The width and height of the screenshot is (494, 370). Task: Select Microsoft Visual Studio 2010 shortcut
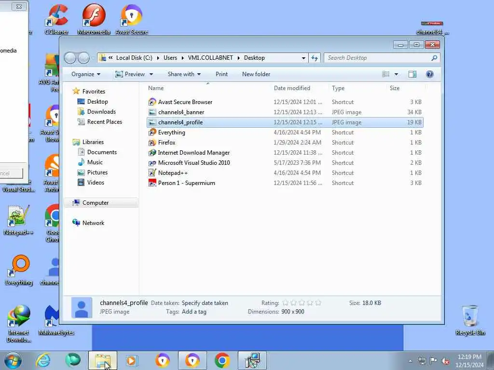click(x=285, y=163)
